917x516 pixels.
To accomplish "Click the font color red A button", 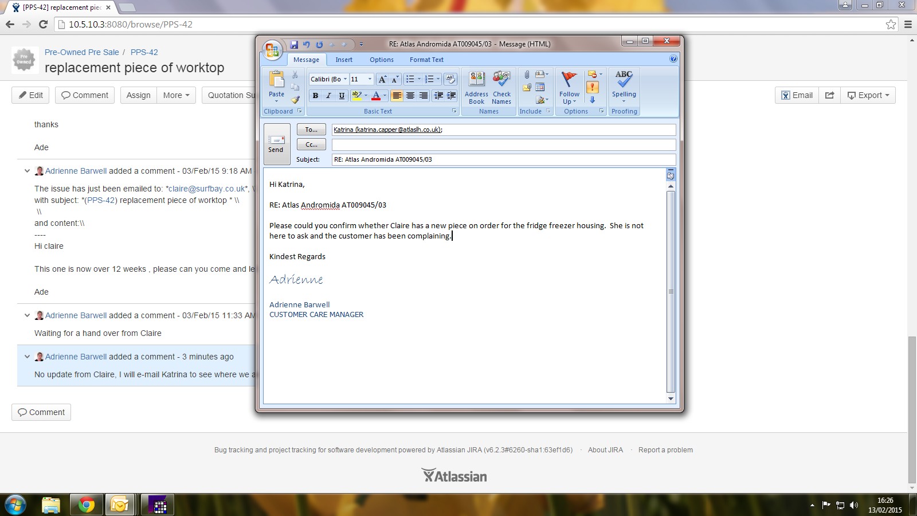I will coord(376,96).
